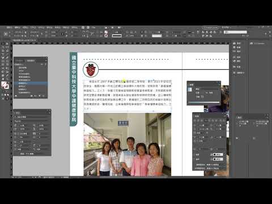This screenshot has width=272, height=204.
Task: Click the new style icon in Paragraph Styles panel
Action: click(40, 96)
